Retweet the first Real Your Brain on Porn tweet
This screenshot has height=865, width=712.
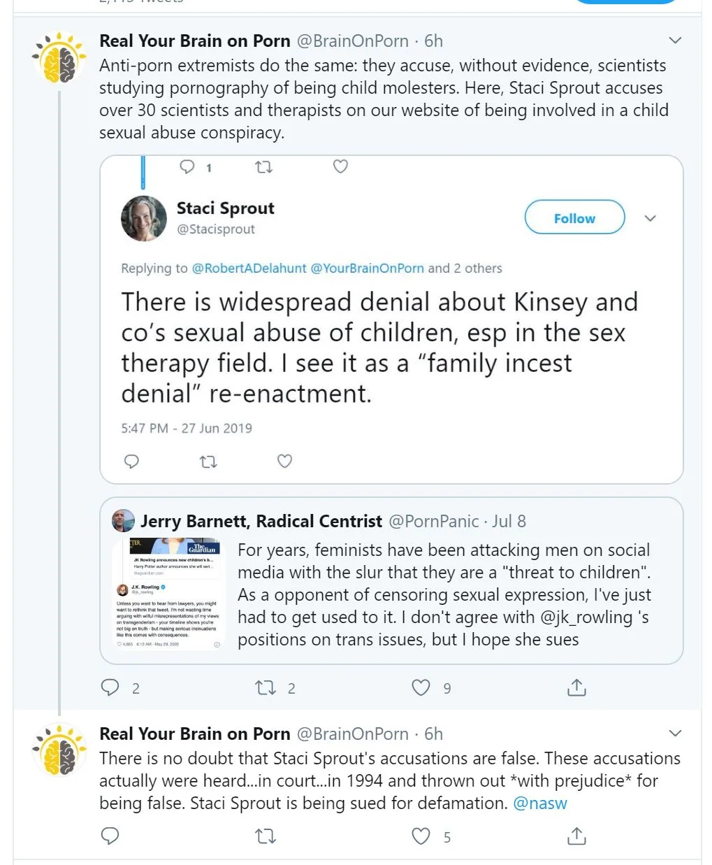(266, 687)
